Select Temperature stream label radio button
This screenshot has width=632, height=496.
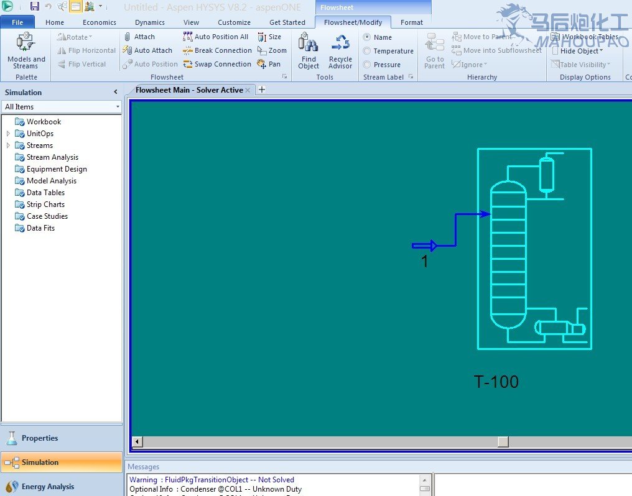pos(367,51)
